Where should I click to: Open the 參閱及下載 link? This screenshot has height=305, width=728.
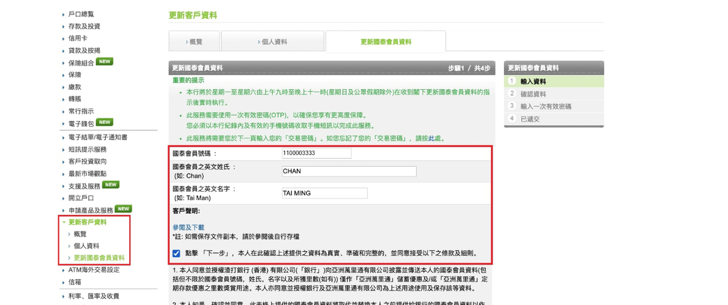pos(188,227)
